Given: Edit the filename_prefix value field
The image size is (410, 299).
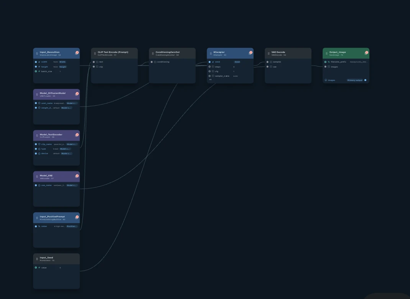Looking at the screenshot, I should click(359, 62).
